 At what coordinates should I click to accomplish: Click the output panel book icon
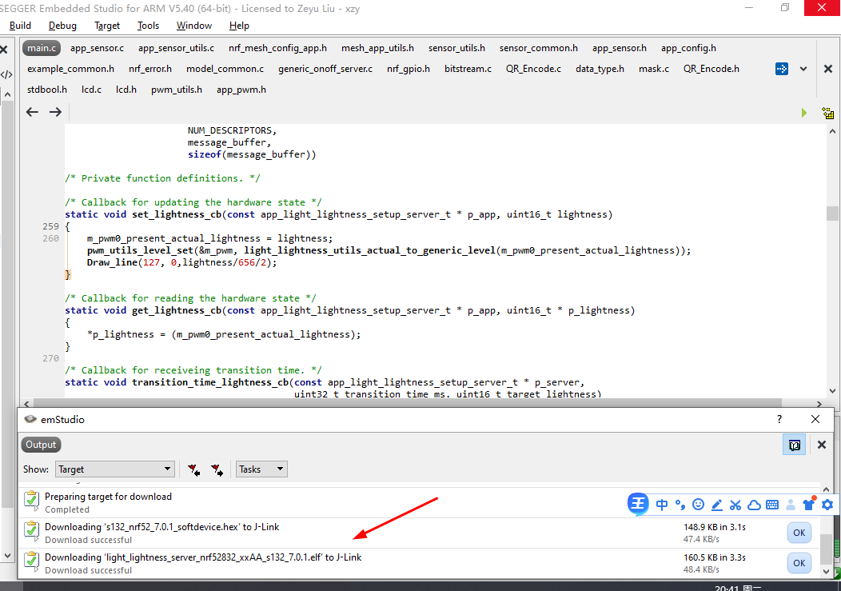[x=794, y=445]
